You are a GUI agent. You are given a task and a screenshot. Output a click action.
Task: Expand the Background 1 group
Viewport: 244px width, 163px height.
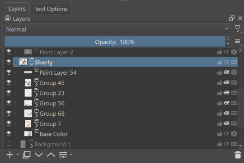coord(32,146)
